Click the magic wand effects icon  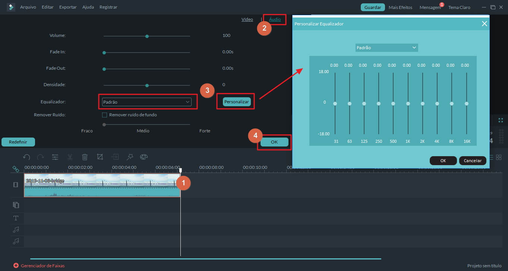[130, 157]
